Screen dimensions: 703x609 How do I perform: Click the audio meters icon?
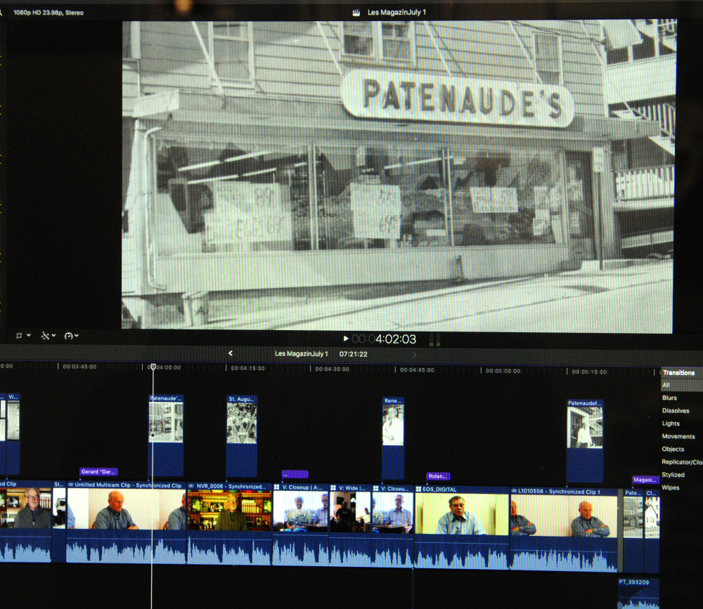(x=434, y=339)
